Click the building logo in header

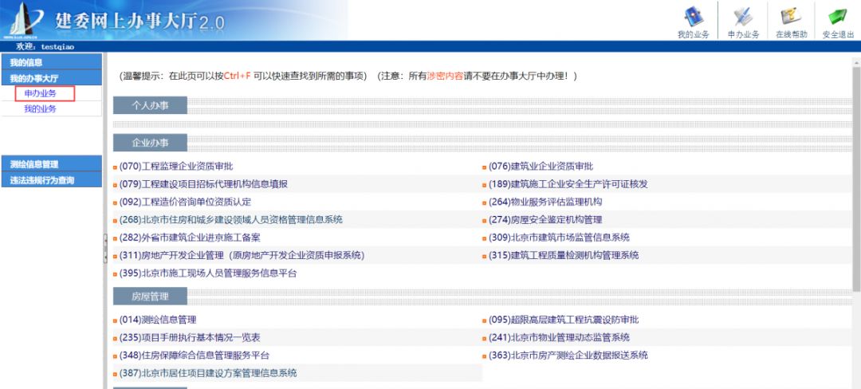[x=24, y=20]
